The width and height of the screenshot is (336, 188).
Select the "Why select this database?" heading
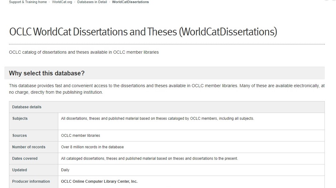(x=47, y=73)
